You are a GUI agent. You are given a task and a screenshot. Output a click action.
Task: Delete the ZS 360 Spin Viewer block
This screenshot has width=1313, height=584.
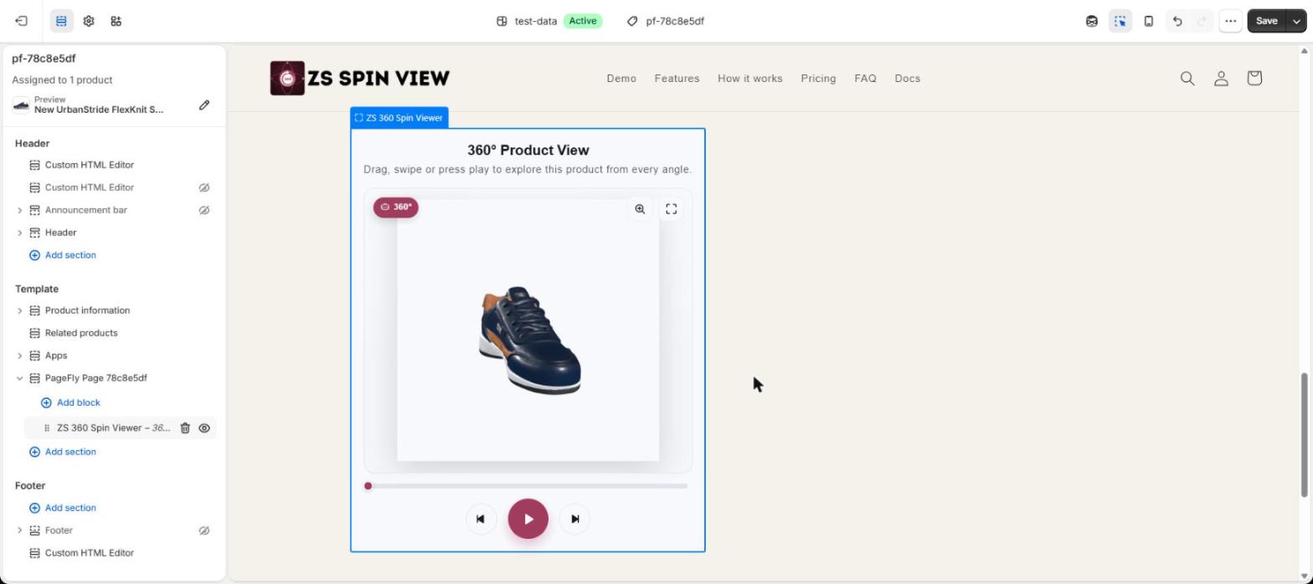pyautogui.click(x=185, y=428)
